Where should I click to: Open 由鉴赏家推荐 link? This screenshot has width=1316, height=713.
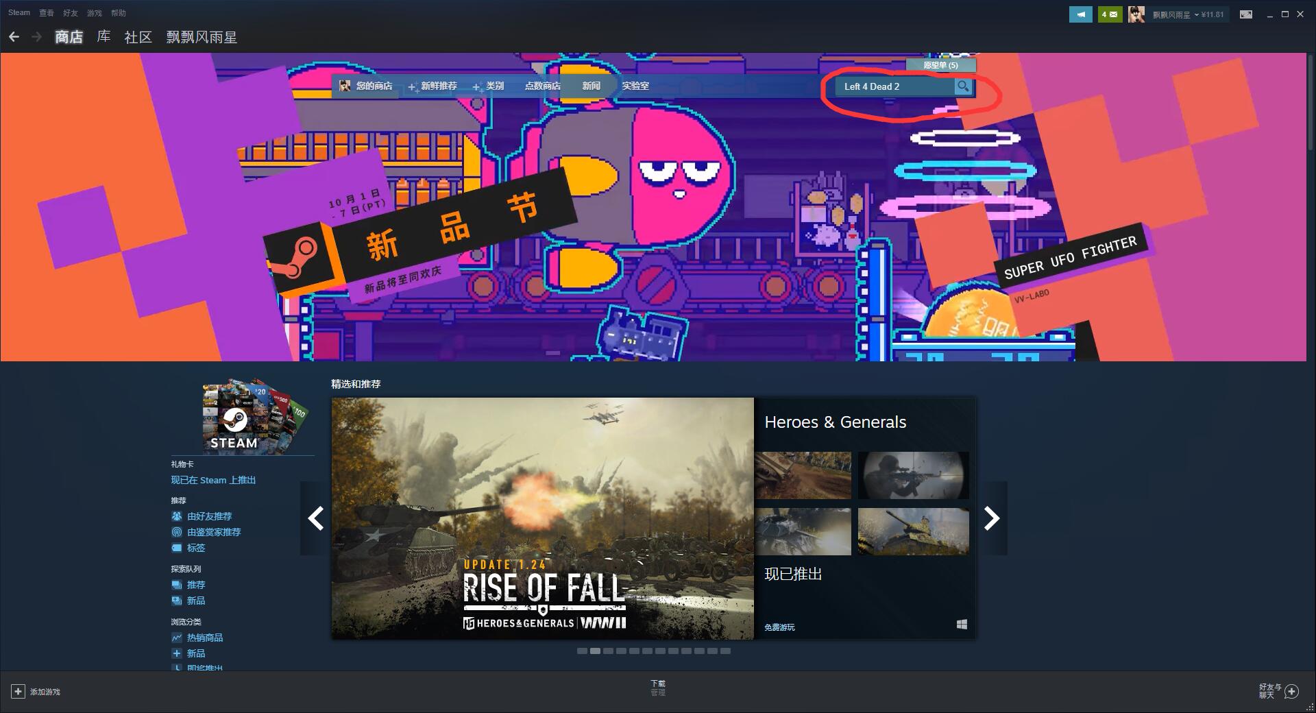coord(214,532)
